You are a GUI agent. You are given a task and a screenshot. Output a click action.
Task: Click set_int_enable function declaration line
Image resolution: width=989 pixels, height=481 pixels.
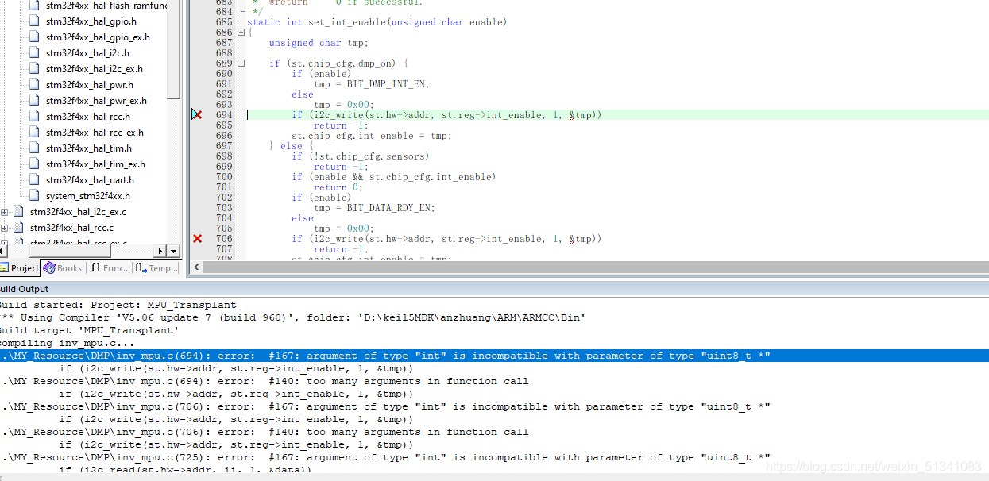[x=377, y=22]
